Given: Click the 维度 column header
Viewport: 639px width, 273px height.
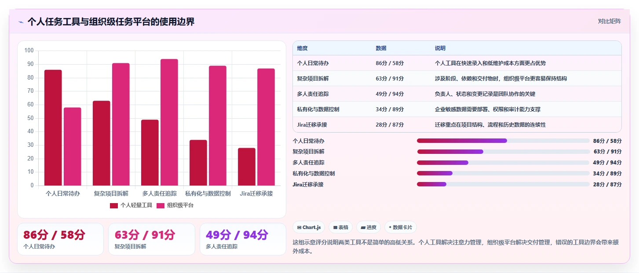Looking at the screenshot, I should (303, 48).
